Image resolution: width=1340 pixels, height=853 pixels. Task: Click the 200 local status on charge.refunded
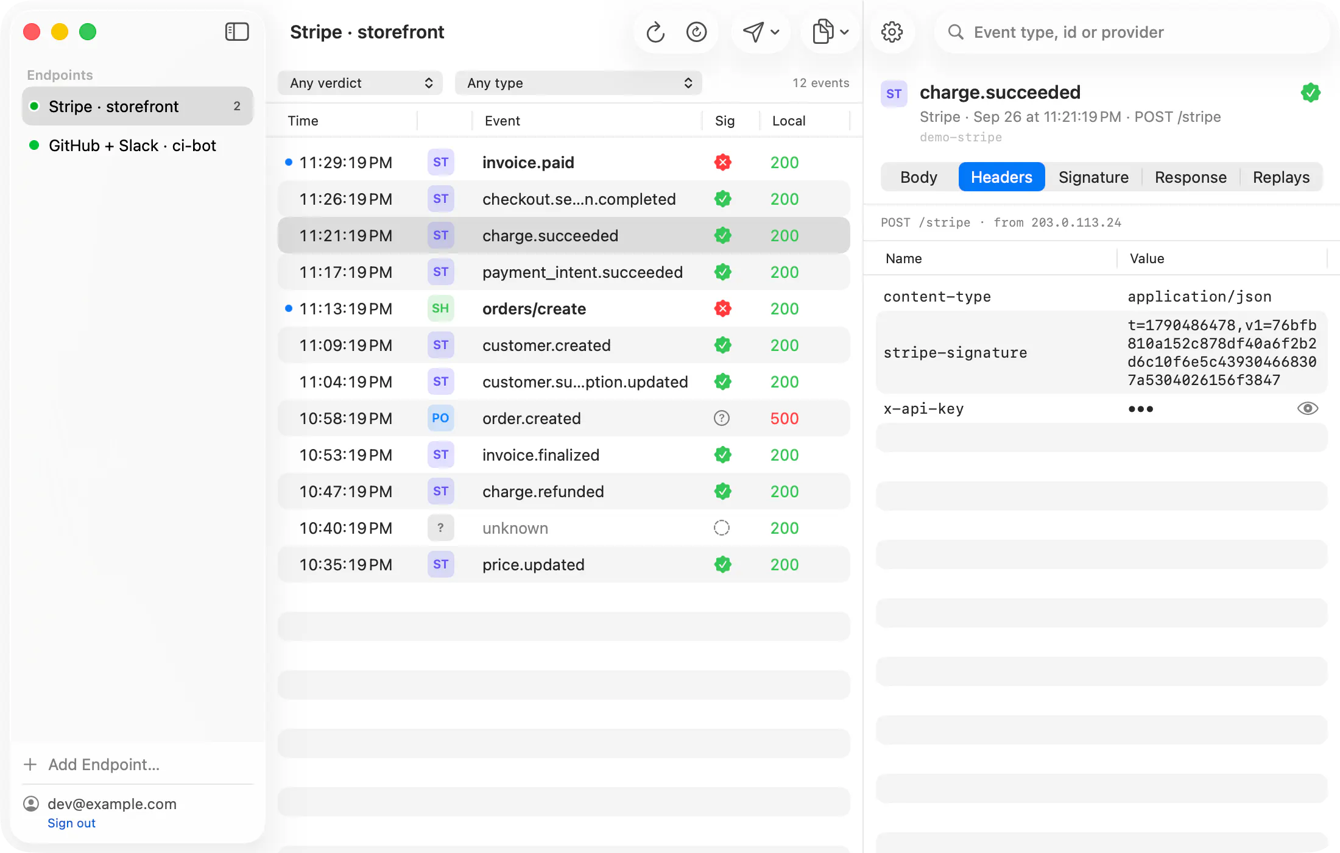(785, 491)
